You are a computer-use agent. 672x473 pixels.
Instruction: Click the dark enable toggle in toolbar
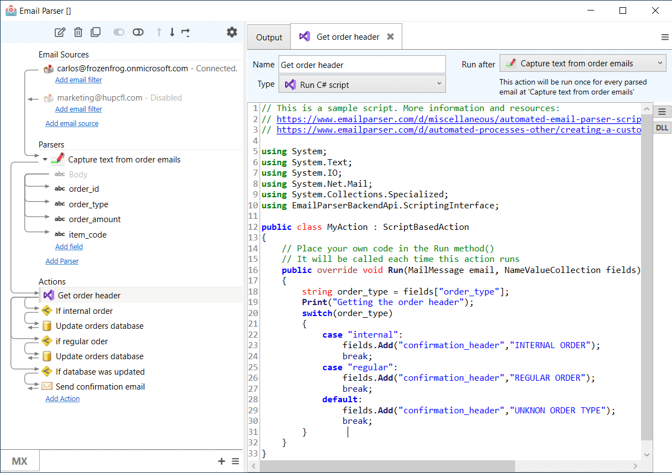pyautogui.click(x=138, y=32)
